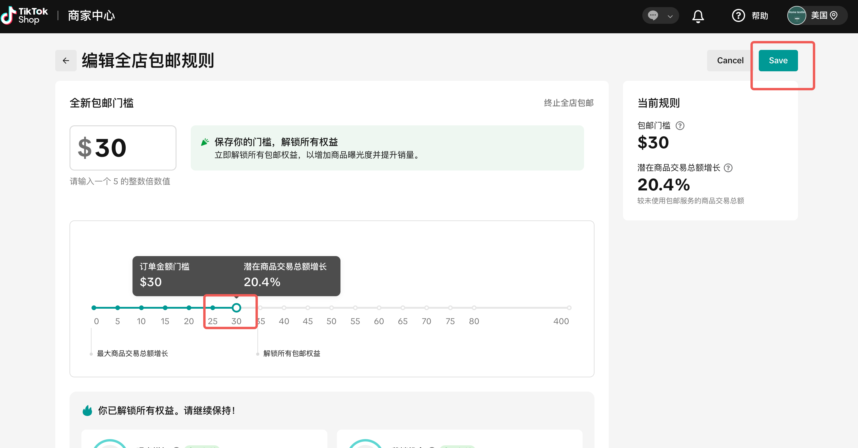Click info icon beside 潜在商品交易总额增长
The width and height of the screenshot is (858, 448).
728,168
